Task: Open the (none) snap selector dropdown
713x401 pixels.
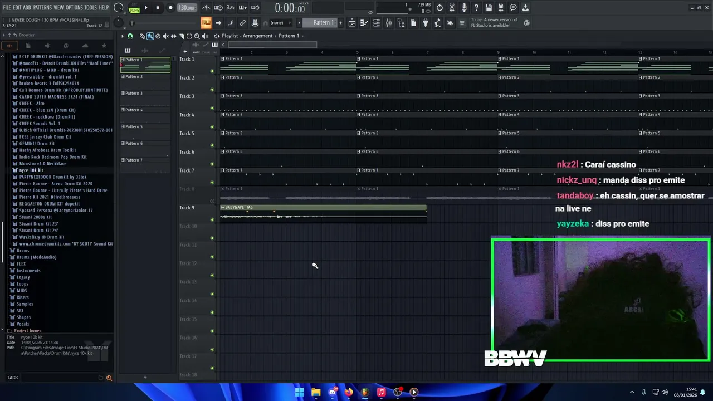Action: click(x=280, y=23)
